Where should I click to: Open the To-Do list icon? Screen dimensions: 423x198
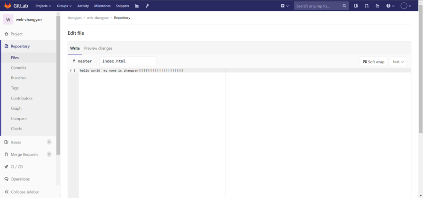[x=377, y=6]
